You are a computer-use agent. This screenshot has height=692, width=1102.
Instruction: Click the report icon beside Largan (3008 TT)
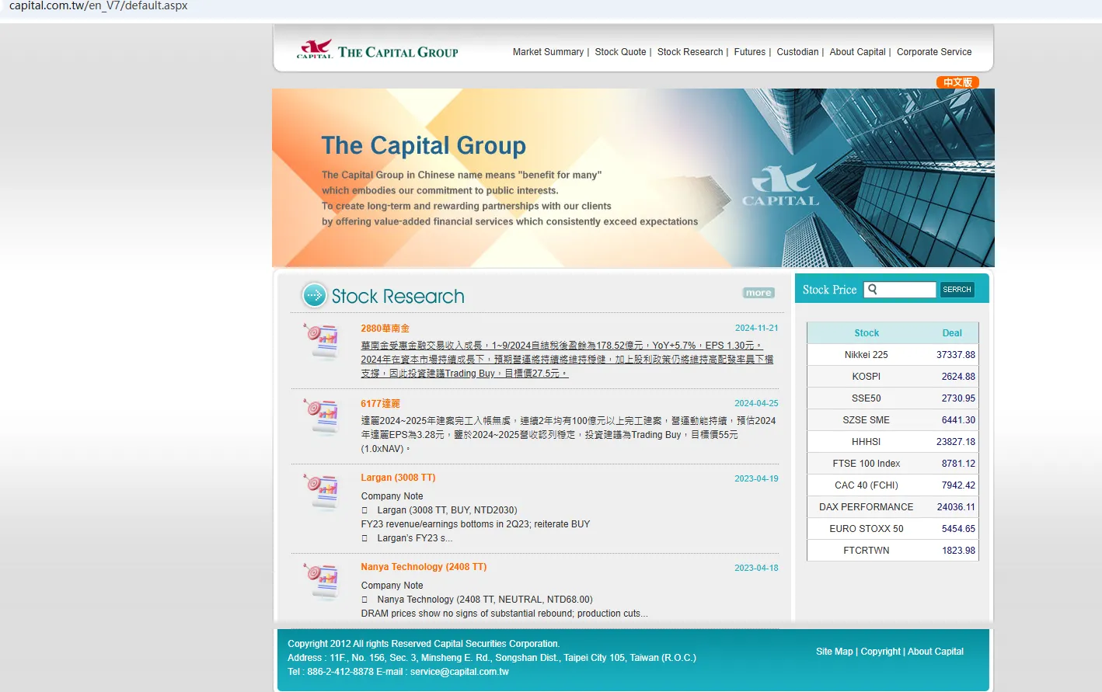(322, 492)
